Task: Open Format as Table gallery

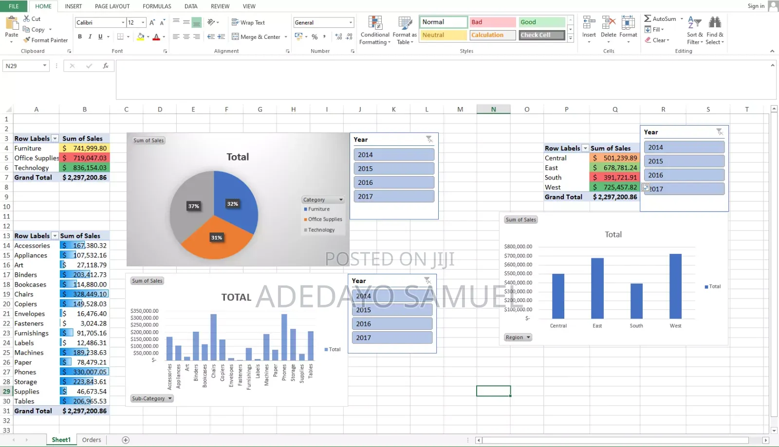Action: (405, 30)
